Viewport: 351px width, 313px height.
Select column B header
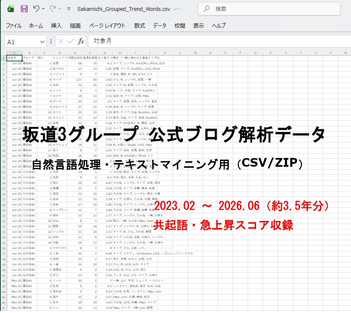pyautogui.click(x=30, y=53)
